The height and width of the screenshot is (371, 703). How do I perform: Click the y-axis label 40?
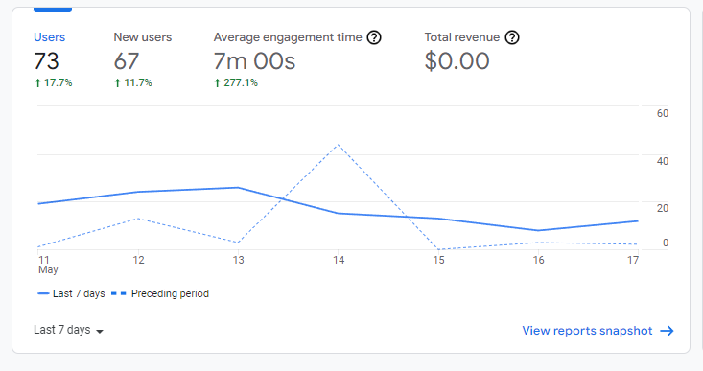pos(663,161)
